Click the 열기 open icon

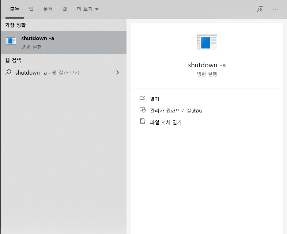click(142, 98)
